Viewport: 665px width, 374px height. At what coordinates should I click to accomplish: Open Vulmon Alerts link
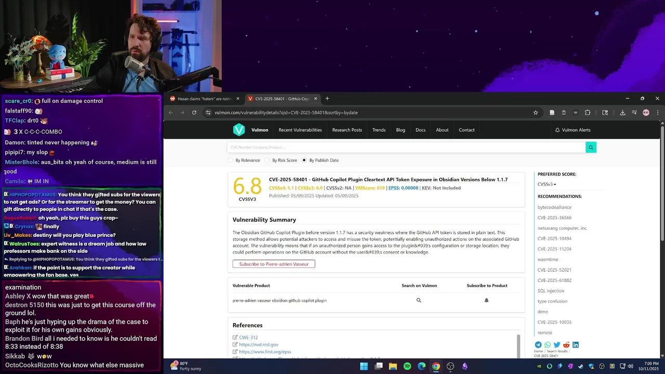573,130
